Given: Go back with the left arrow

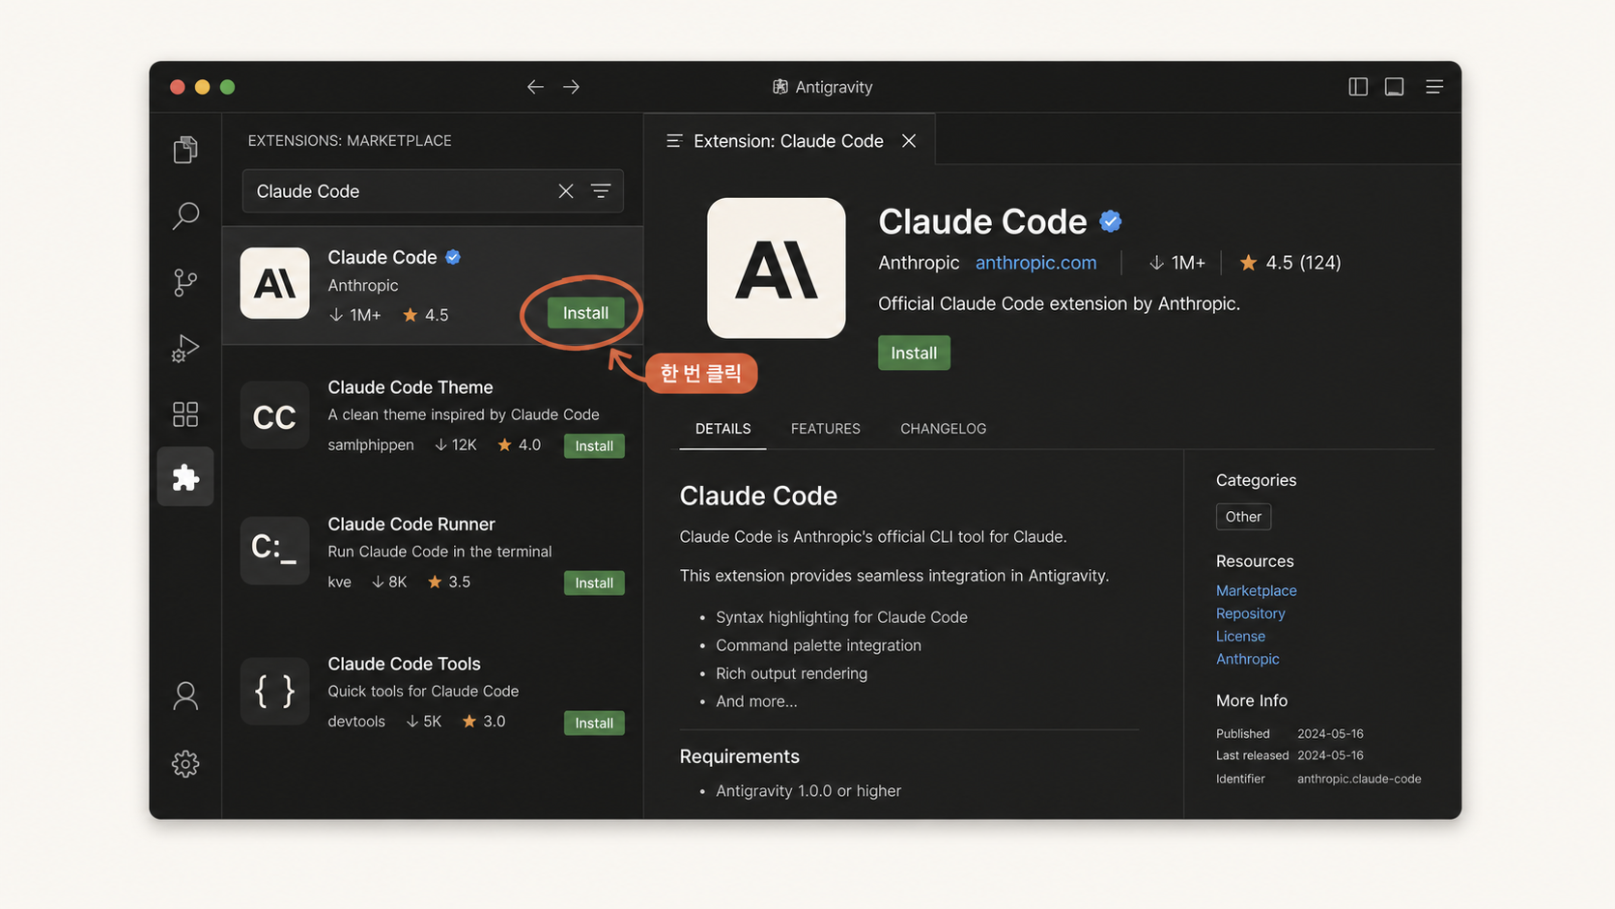Looking at the screenshot, I should tap(535, 87).
